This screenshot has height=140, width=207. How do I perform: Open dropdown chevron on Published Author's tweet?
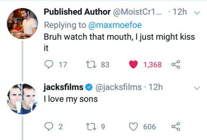tap(197, 13)
